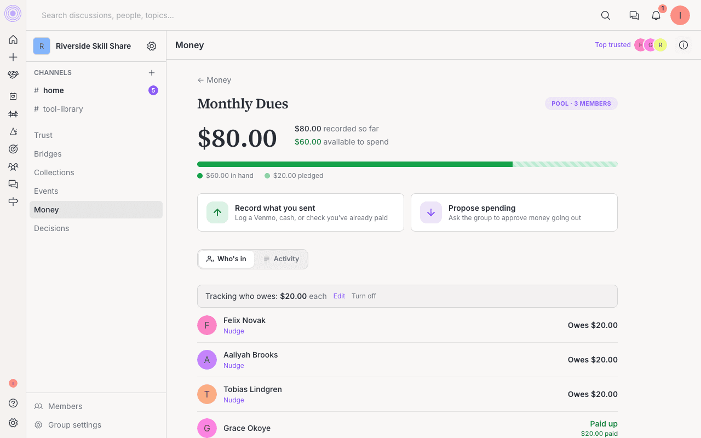The height and width of the screenshot is (438, 701).
Task: Turn off tracking who owes
Action: point(364,296)
